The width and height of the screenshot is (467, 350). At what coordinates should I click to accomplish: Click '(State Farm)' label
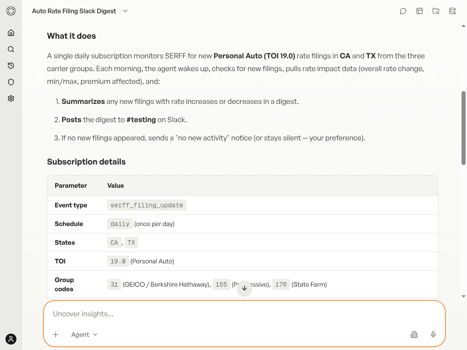(x=309, y=284)
